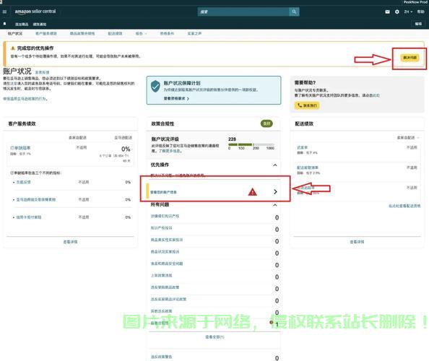Select the 配送绩效 tab
The image size is (429, 361).
coord(115,33)
